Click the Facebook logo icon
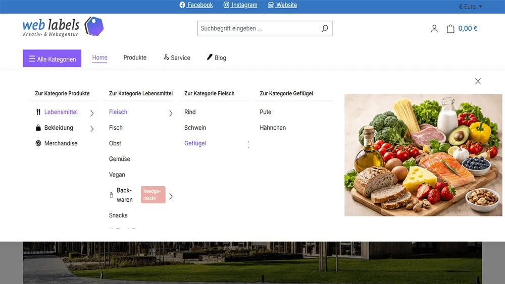 coord(182,5)
